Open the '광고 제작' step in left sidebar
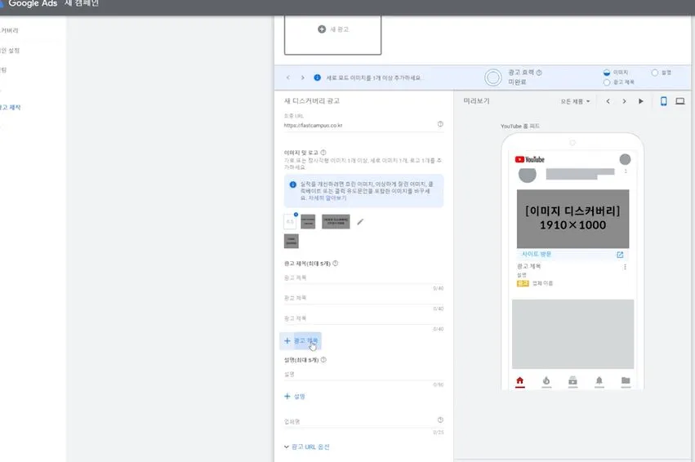Screen dimensions: 695x462 coord(10,108)
